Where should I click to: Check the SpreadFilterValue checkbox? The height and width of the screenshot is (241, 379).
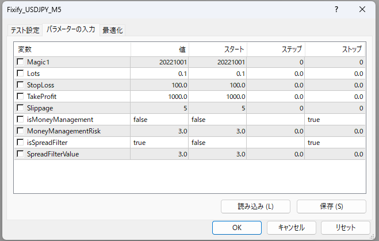[21, 154]
